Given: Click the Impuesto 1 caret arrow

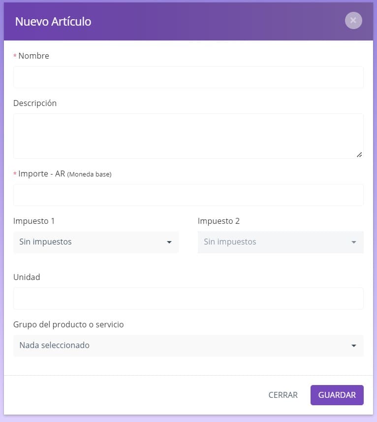Looking at the screenshot, I should point(169,242).
